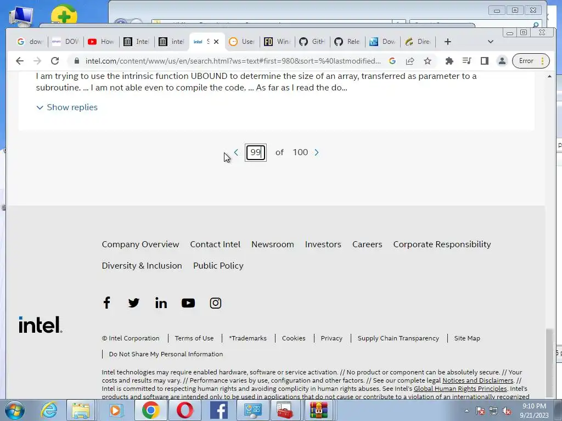Switch to the 'Dire' tab
This screenshot has width=562, height=421.
click(x=418, y=42)
